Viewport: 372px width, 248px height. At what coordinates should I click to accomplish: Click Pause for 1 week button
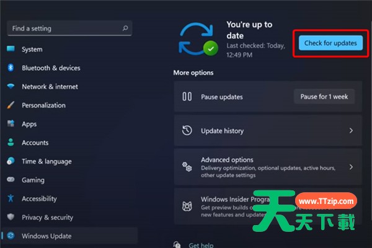tap(324, 97)
